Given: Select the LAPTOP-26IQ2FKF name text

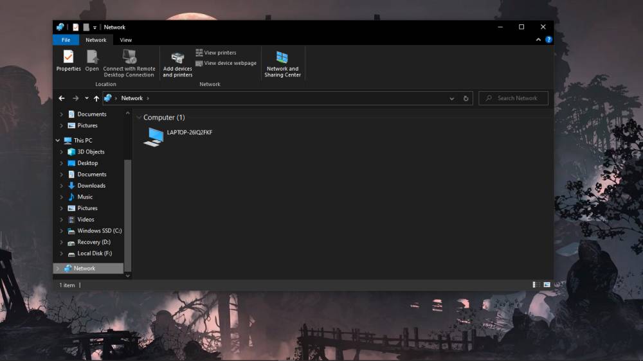Looking at the screenshot, I should 190,132.
